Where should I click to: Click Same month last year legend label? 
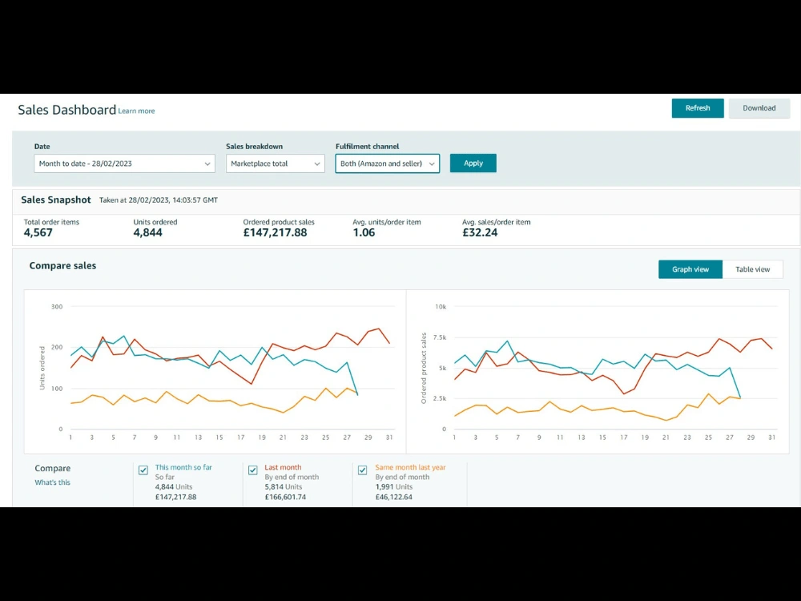(x=410, y=467)
